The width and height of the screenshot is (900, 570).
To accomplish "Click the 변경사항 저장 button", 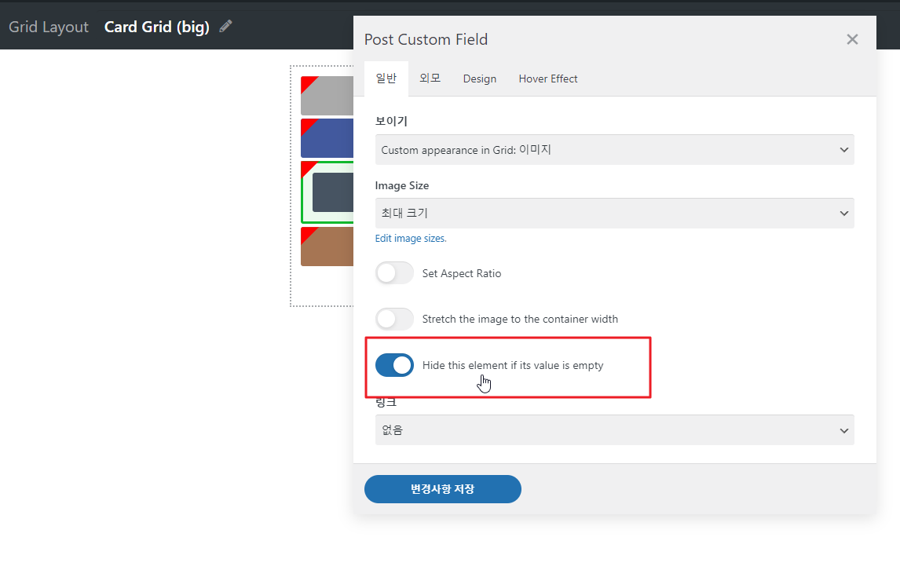I will (442, 489).
